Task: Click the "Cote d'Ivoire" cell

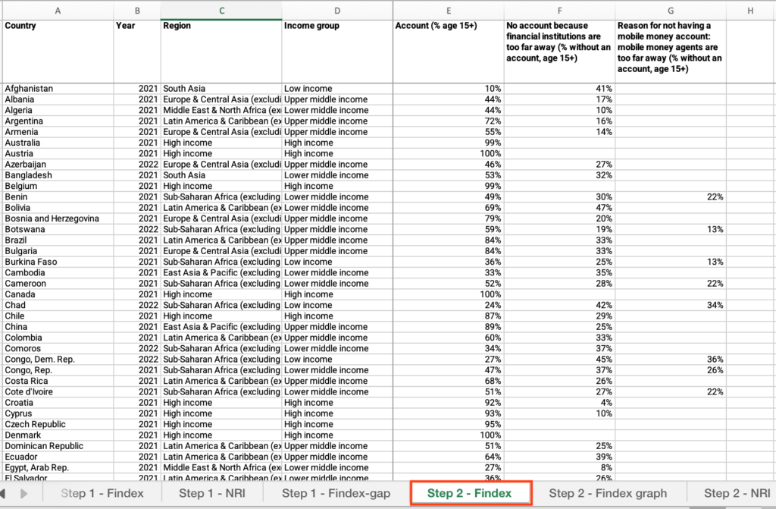Action: (58, 392)
